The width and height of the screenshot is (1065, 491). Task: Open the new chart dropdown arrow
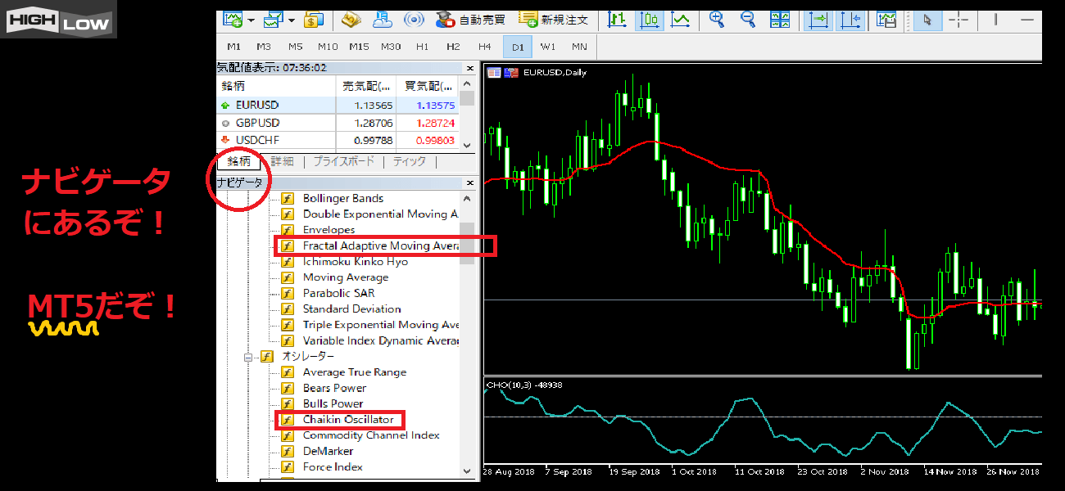coord(251,20)
